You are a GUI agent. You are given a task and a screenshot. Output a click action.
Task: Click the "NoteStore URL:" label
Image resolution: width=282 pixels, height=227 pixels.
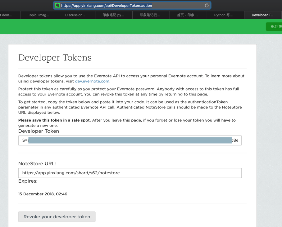[x=37, y=164]
